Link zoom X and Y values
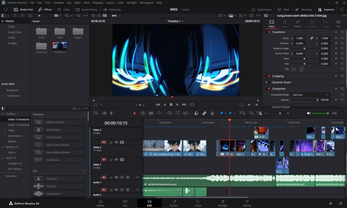347x208 pixels. pos(312,38)
